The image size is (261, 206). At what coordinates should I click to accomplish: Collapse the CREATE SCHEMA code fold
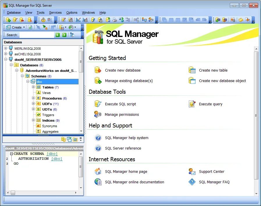click(x=11, y=154)
